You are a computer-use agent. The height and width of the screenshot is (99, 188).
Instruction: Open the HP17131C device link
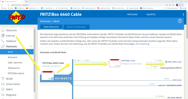pyautogui.click(x=177, y=80)
